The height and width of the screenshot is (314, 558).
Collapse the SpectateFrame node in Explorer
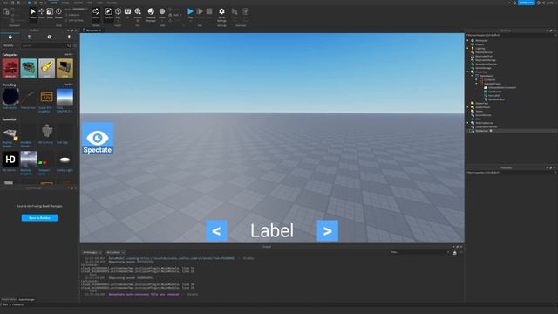477,84
